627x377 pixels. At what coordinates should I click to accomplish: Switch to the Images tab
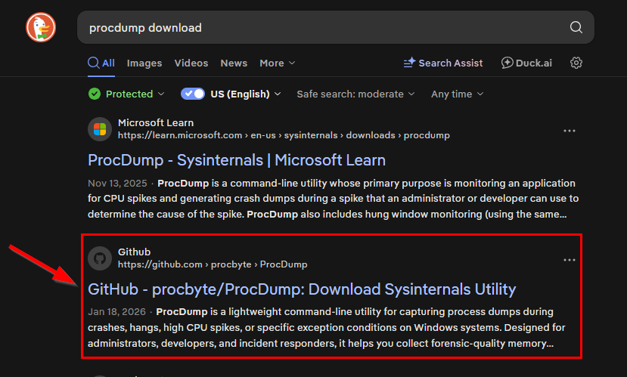[x=143, y=63]
